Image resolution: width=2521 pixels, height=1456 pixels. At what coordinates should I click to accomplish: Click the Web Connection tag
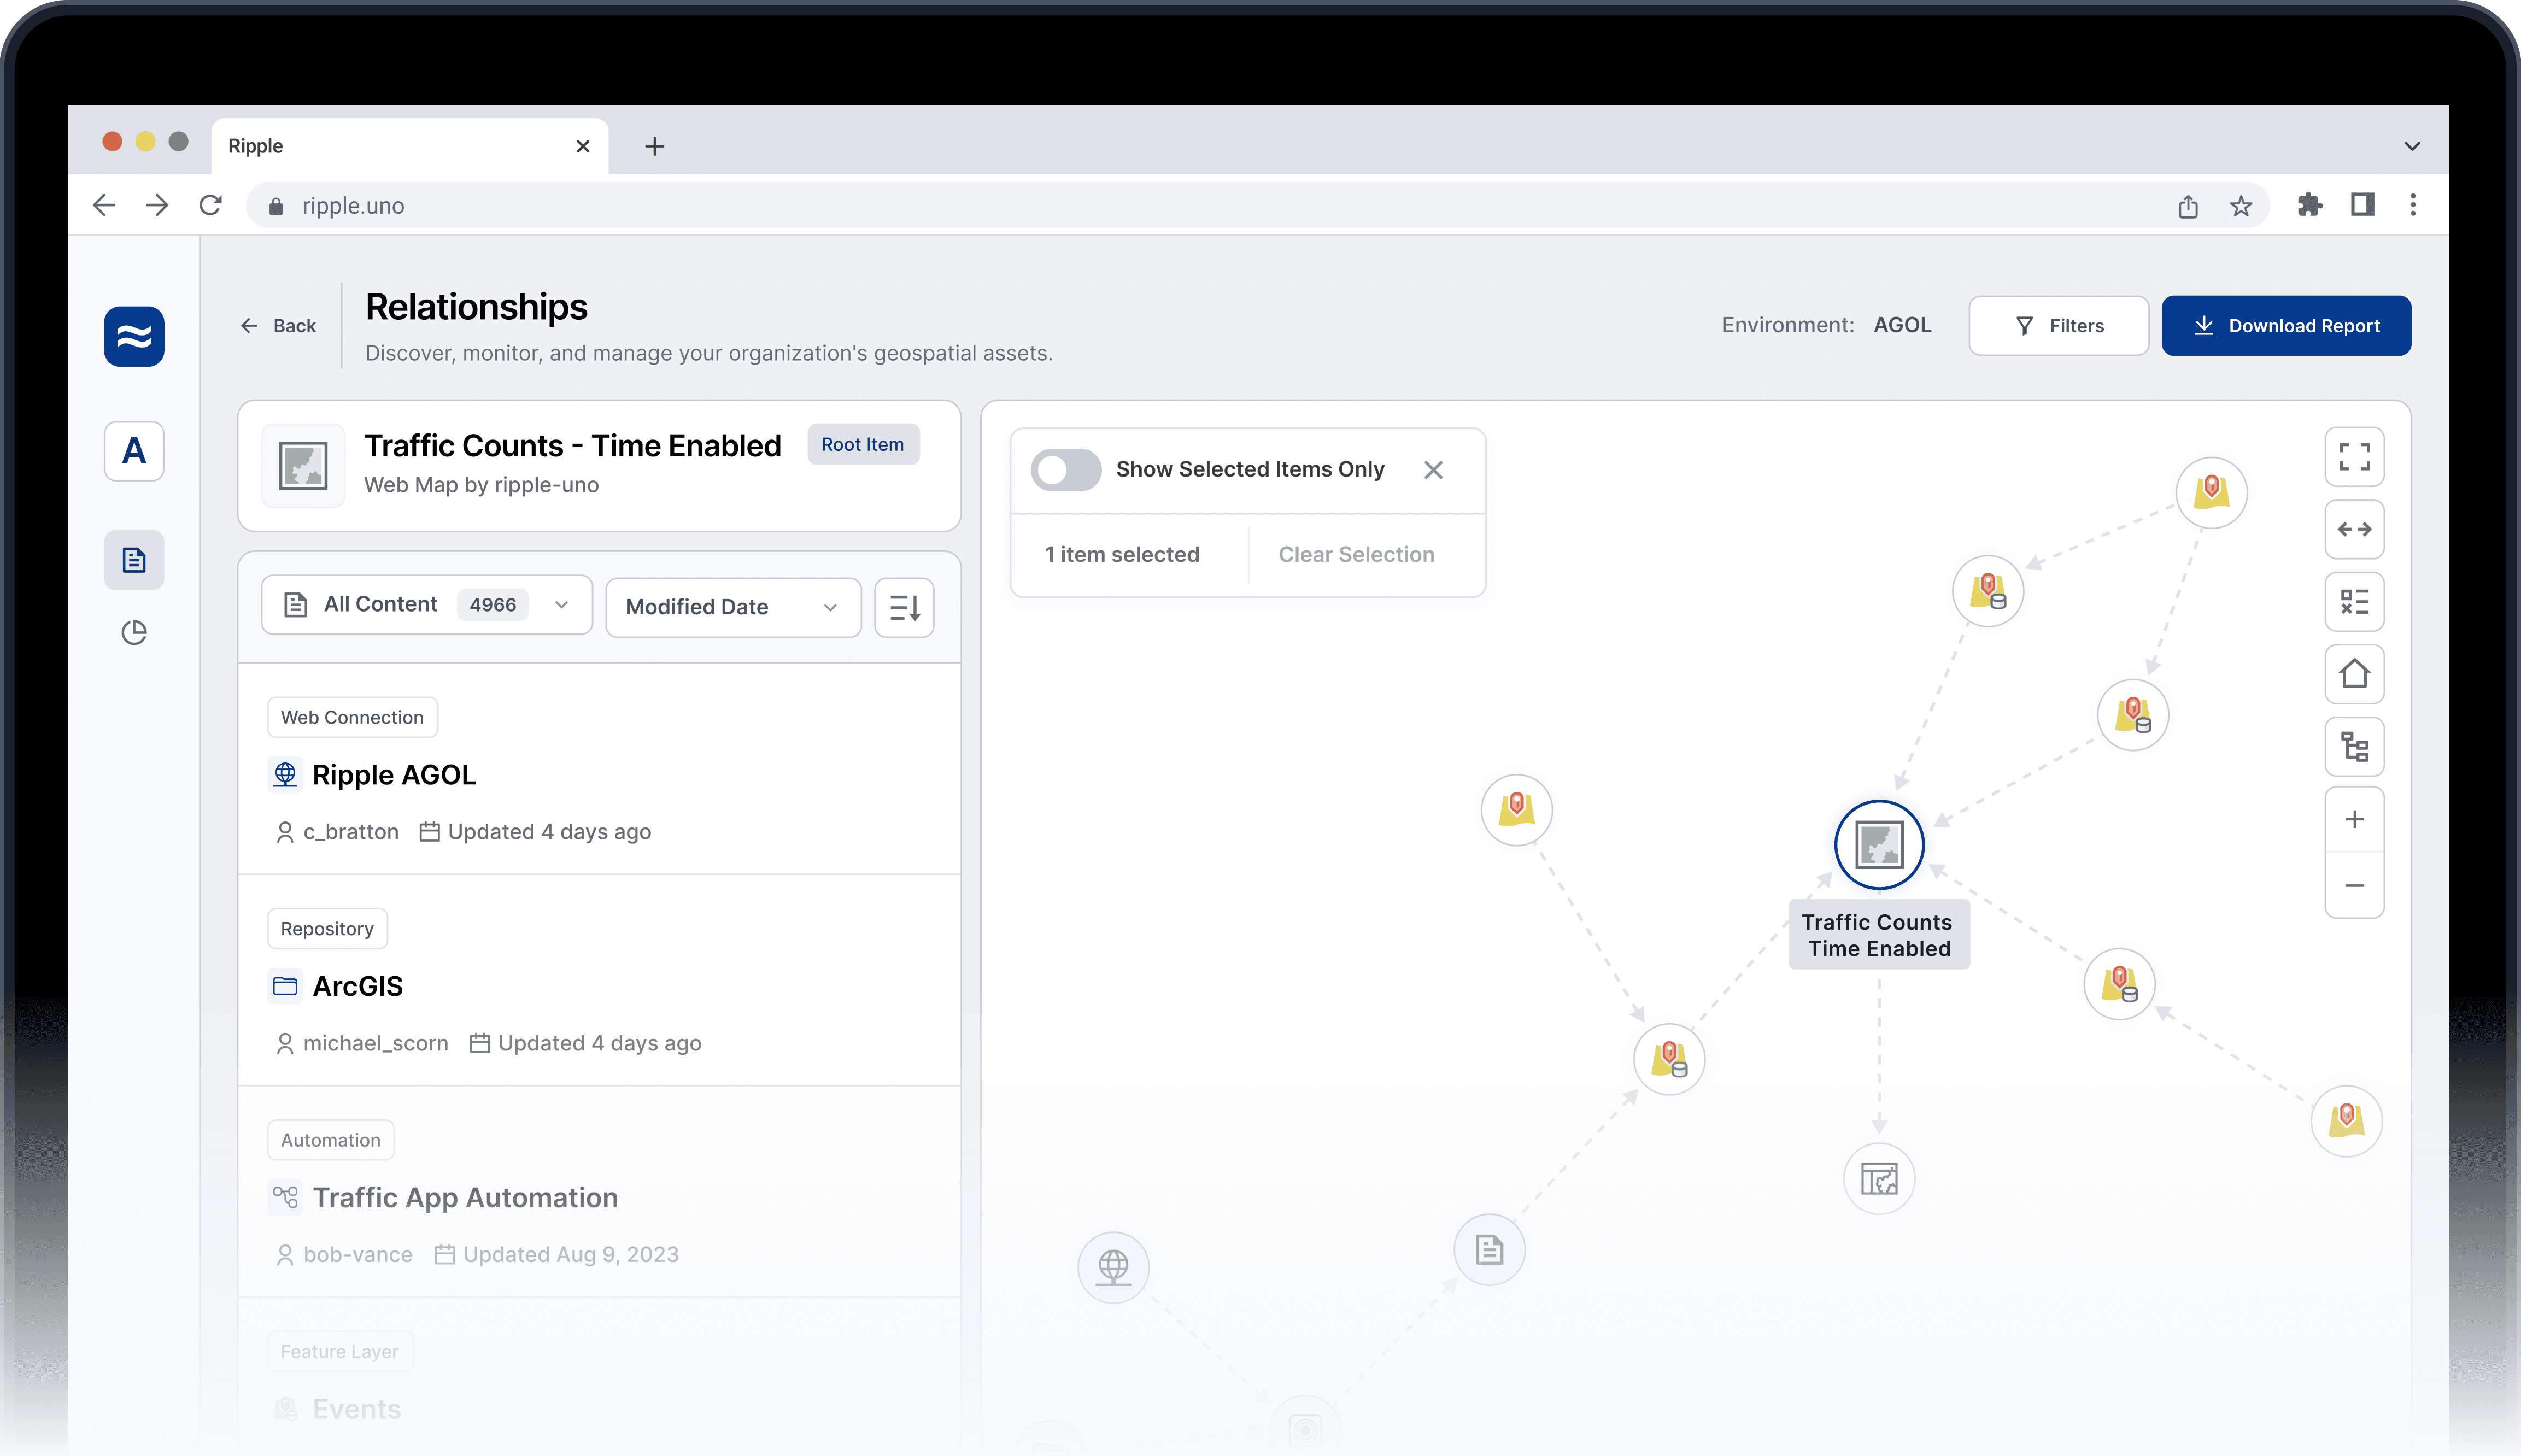(x=352, y=717)
